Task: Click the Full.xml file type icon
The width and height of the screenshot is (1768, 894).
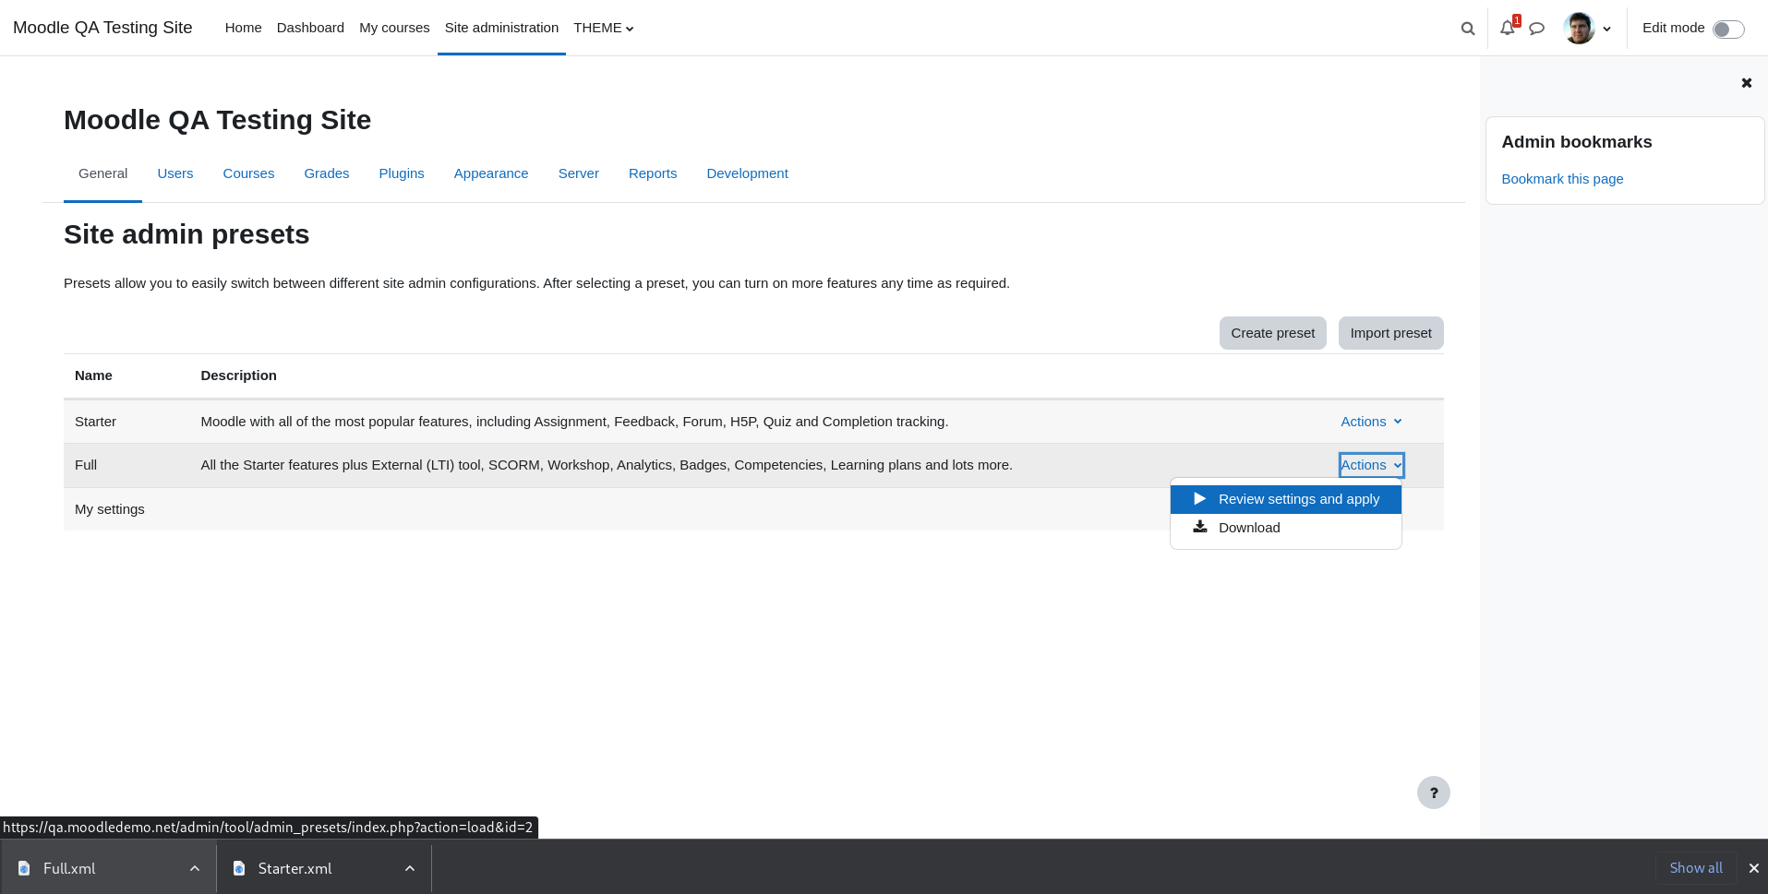Action: (x=24, y=868)
